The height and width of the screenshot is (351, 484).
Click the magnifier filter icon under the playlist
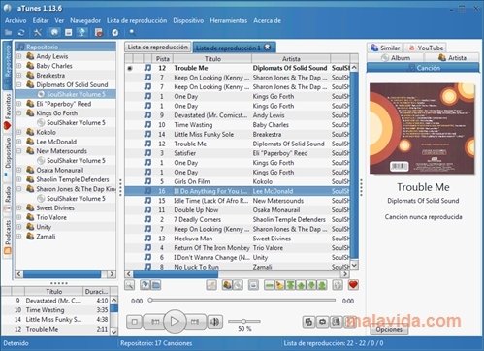130,285
